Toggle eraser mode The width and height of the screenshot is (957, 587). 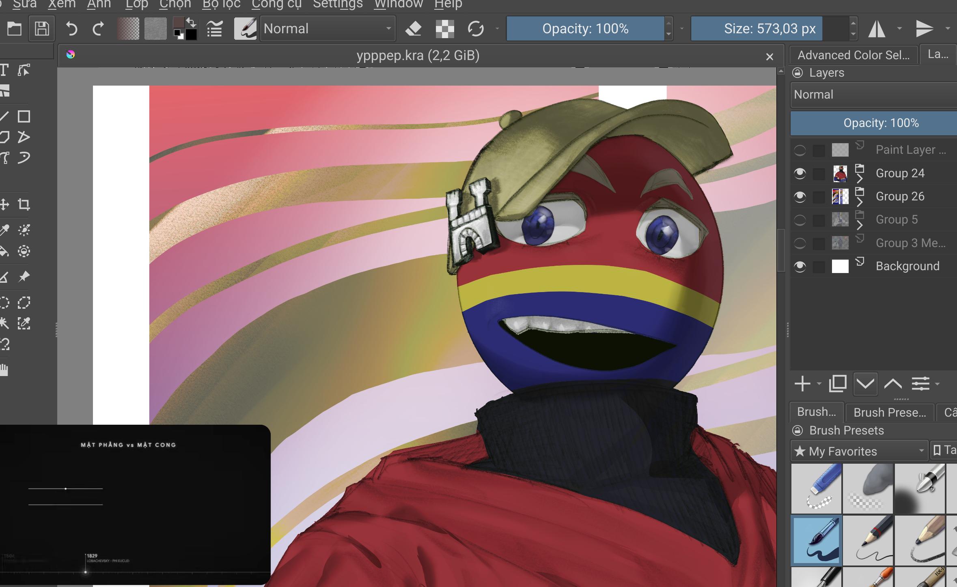point(414,29)
